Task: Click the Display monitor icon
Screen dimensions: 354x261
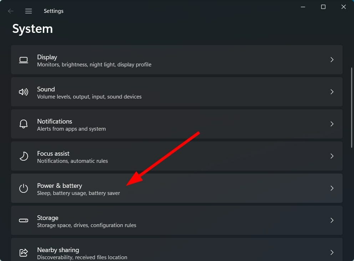Action: coord(23,60)
